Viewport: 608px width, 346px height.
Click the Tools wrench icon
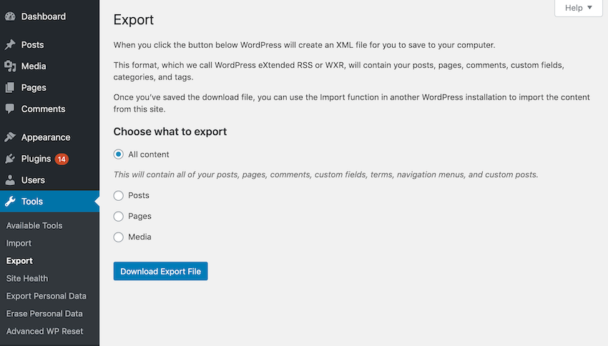click(10, 202)
